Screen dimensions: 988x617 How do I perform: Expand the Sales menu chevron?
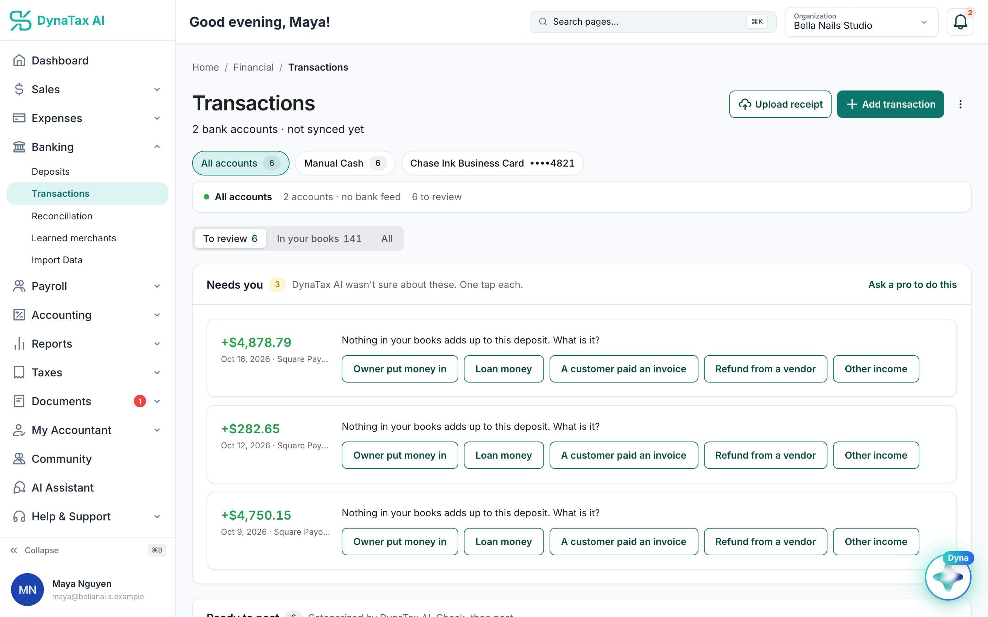[157, 89]
